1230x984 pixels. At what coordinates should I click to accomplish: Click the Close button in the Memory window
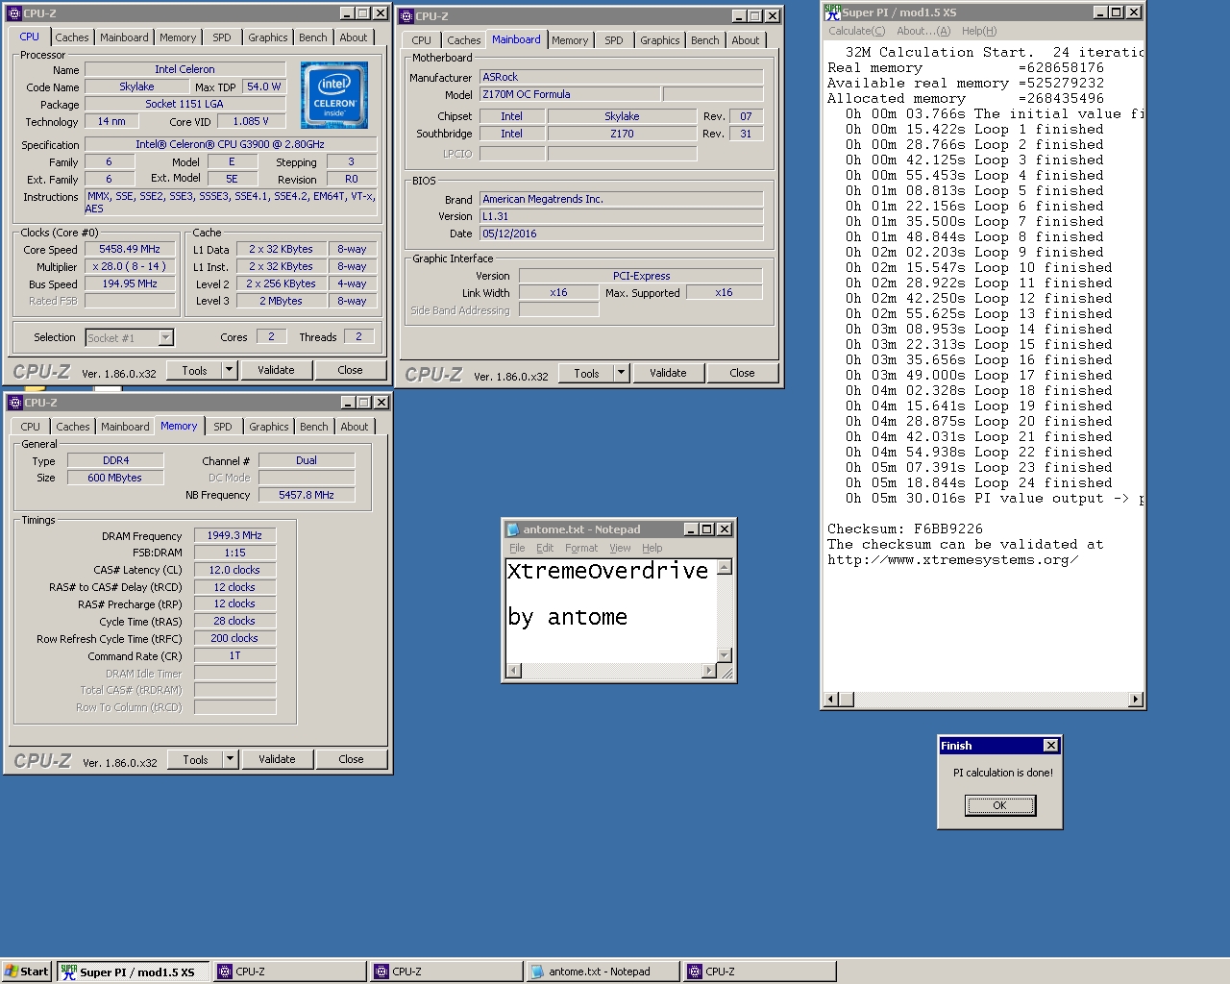(x=351, y=759)
